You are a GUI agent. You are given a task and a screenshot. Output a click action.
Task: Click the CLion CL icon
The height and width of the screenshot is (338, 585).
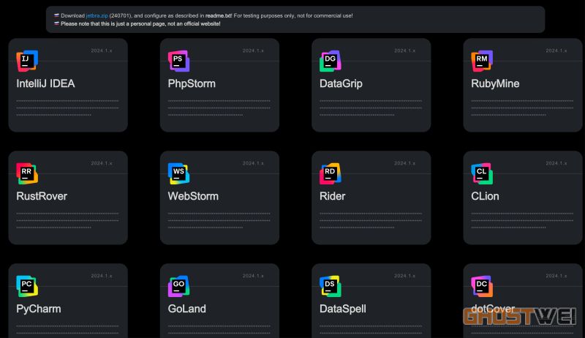click(x=482, y=173)
